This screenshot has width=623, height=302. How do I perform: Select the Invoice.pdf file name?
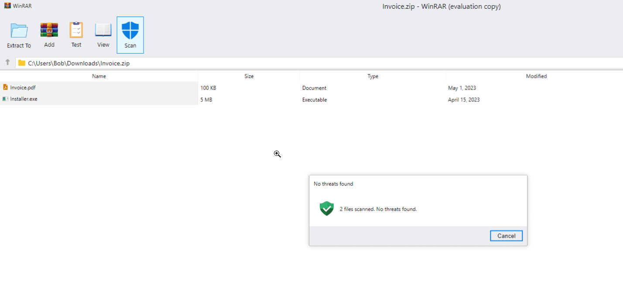point(23,88)
